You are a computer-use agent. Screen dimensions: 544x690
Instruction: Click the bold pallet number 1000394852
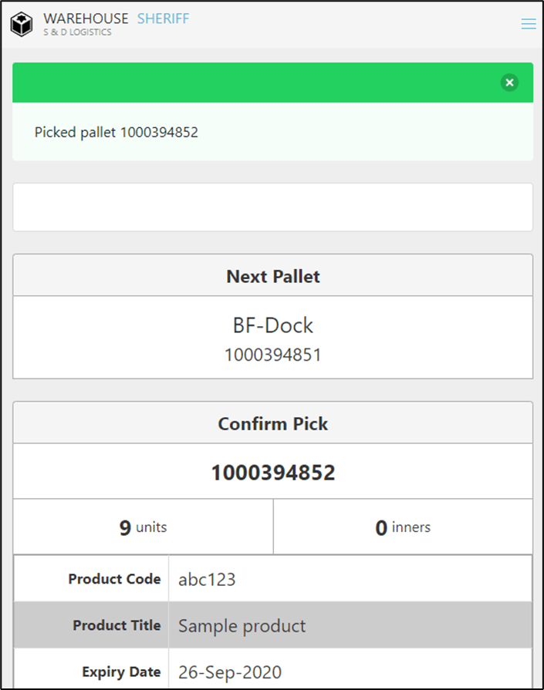click(272, 473)
